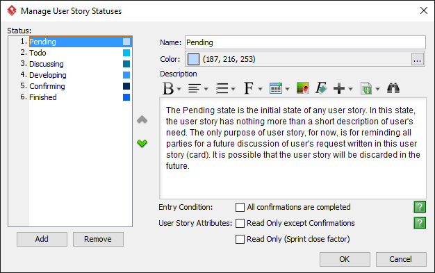This screenshot has height=273, width=435.
Task: Expand the alignment dropdown arrow
Action: 206,89
